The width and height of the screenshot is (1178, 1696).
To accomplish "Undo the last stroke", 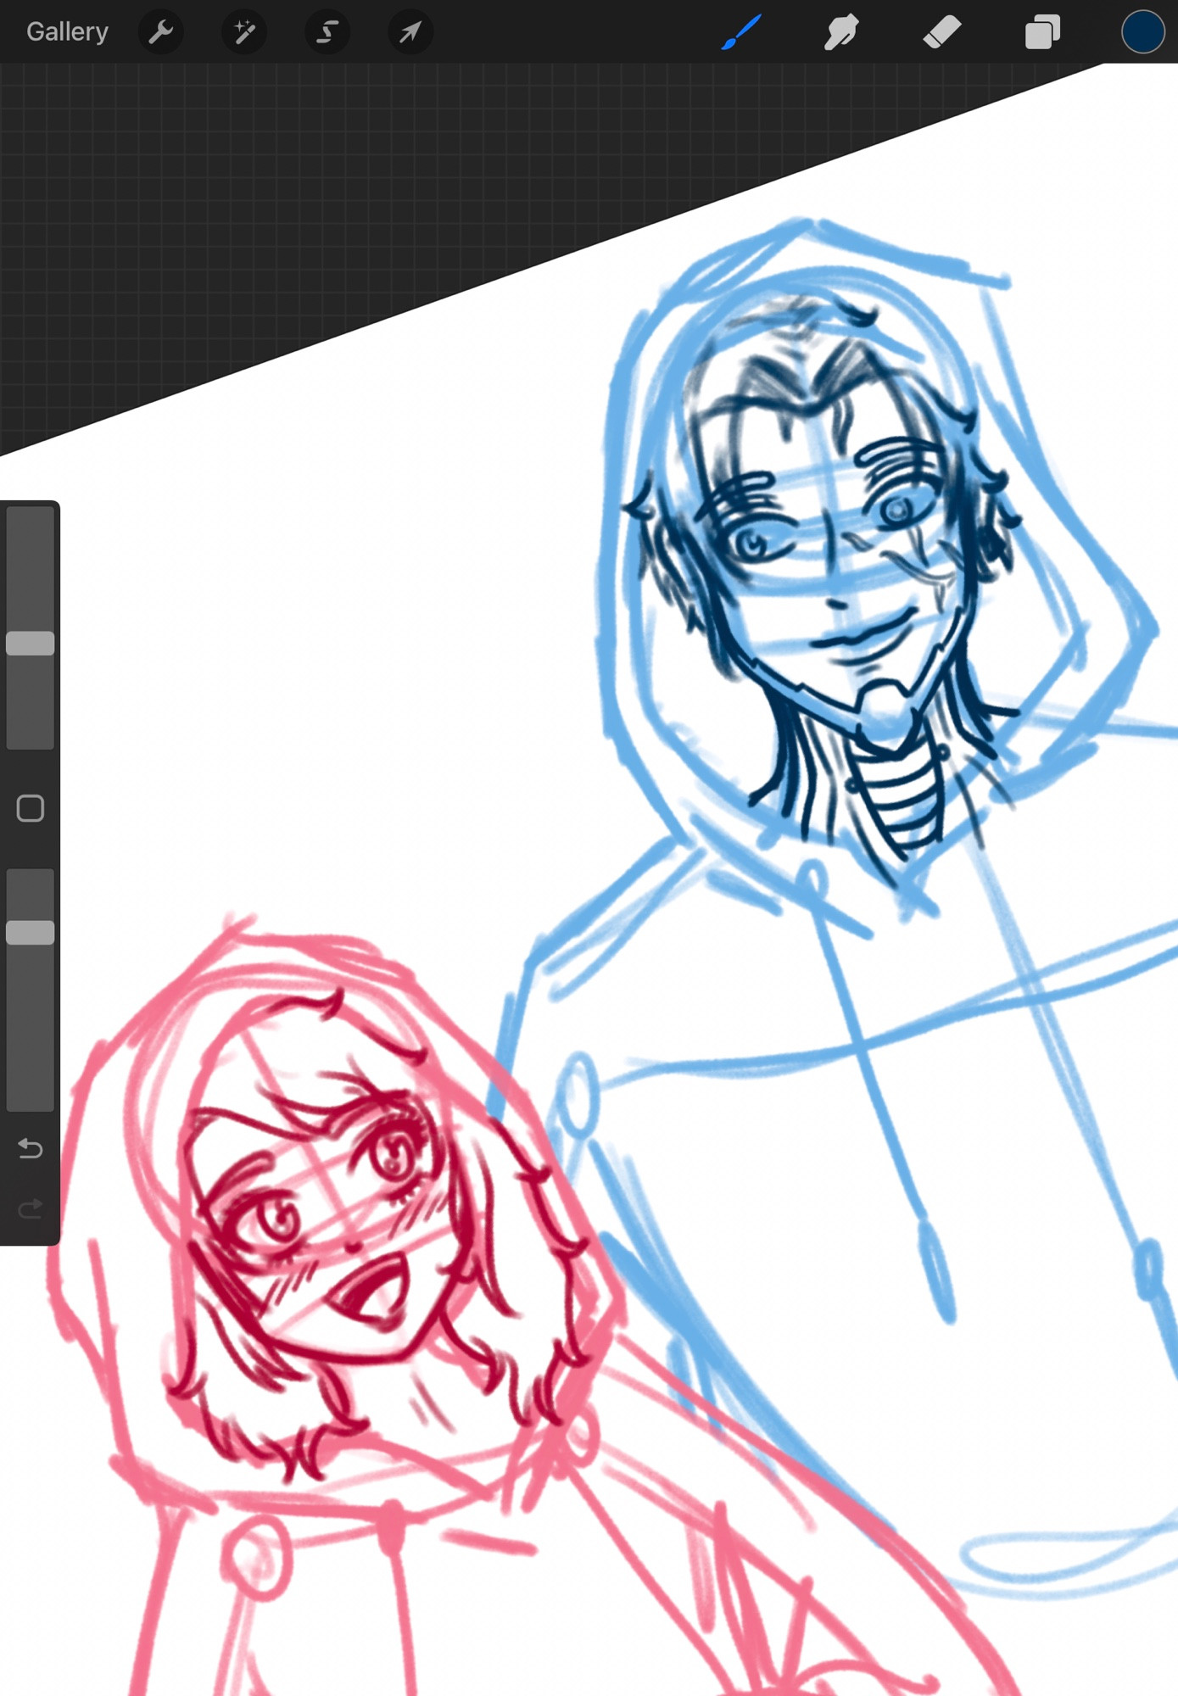I will 31,1148.
